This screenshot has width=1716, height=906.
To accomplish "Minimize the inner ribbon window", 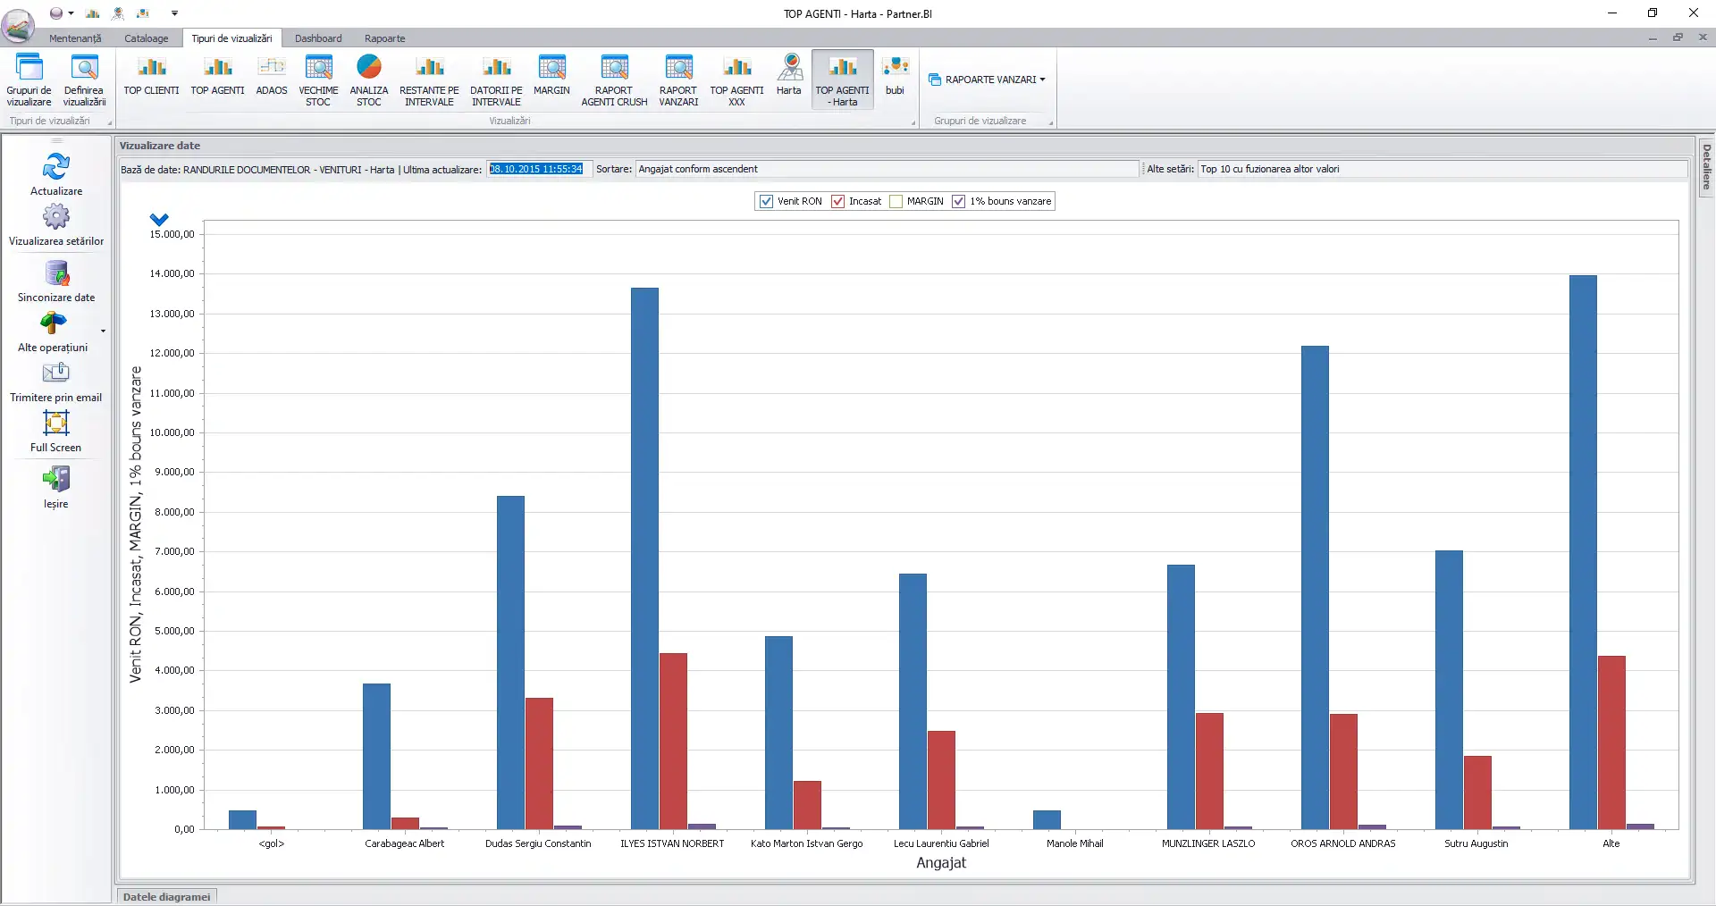I will 1653,38.
